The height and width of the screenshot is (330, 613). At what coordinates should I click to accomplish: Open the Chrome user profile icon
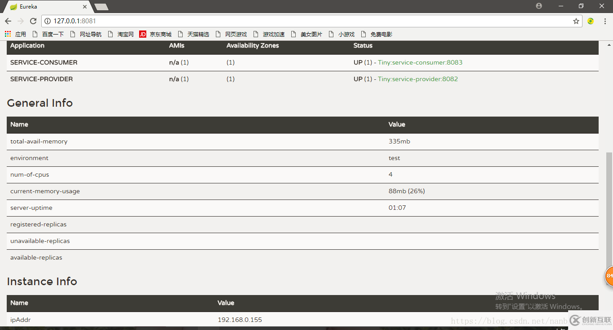point(539,6)
